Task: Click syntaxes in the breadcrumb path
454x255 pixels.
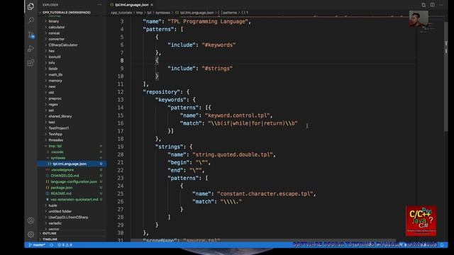Action: pyautogui.click(x=162, y=13)
